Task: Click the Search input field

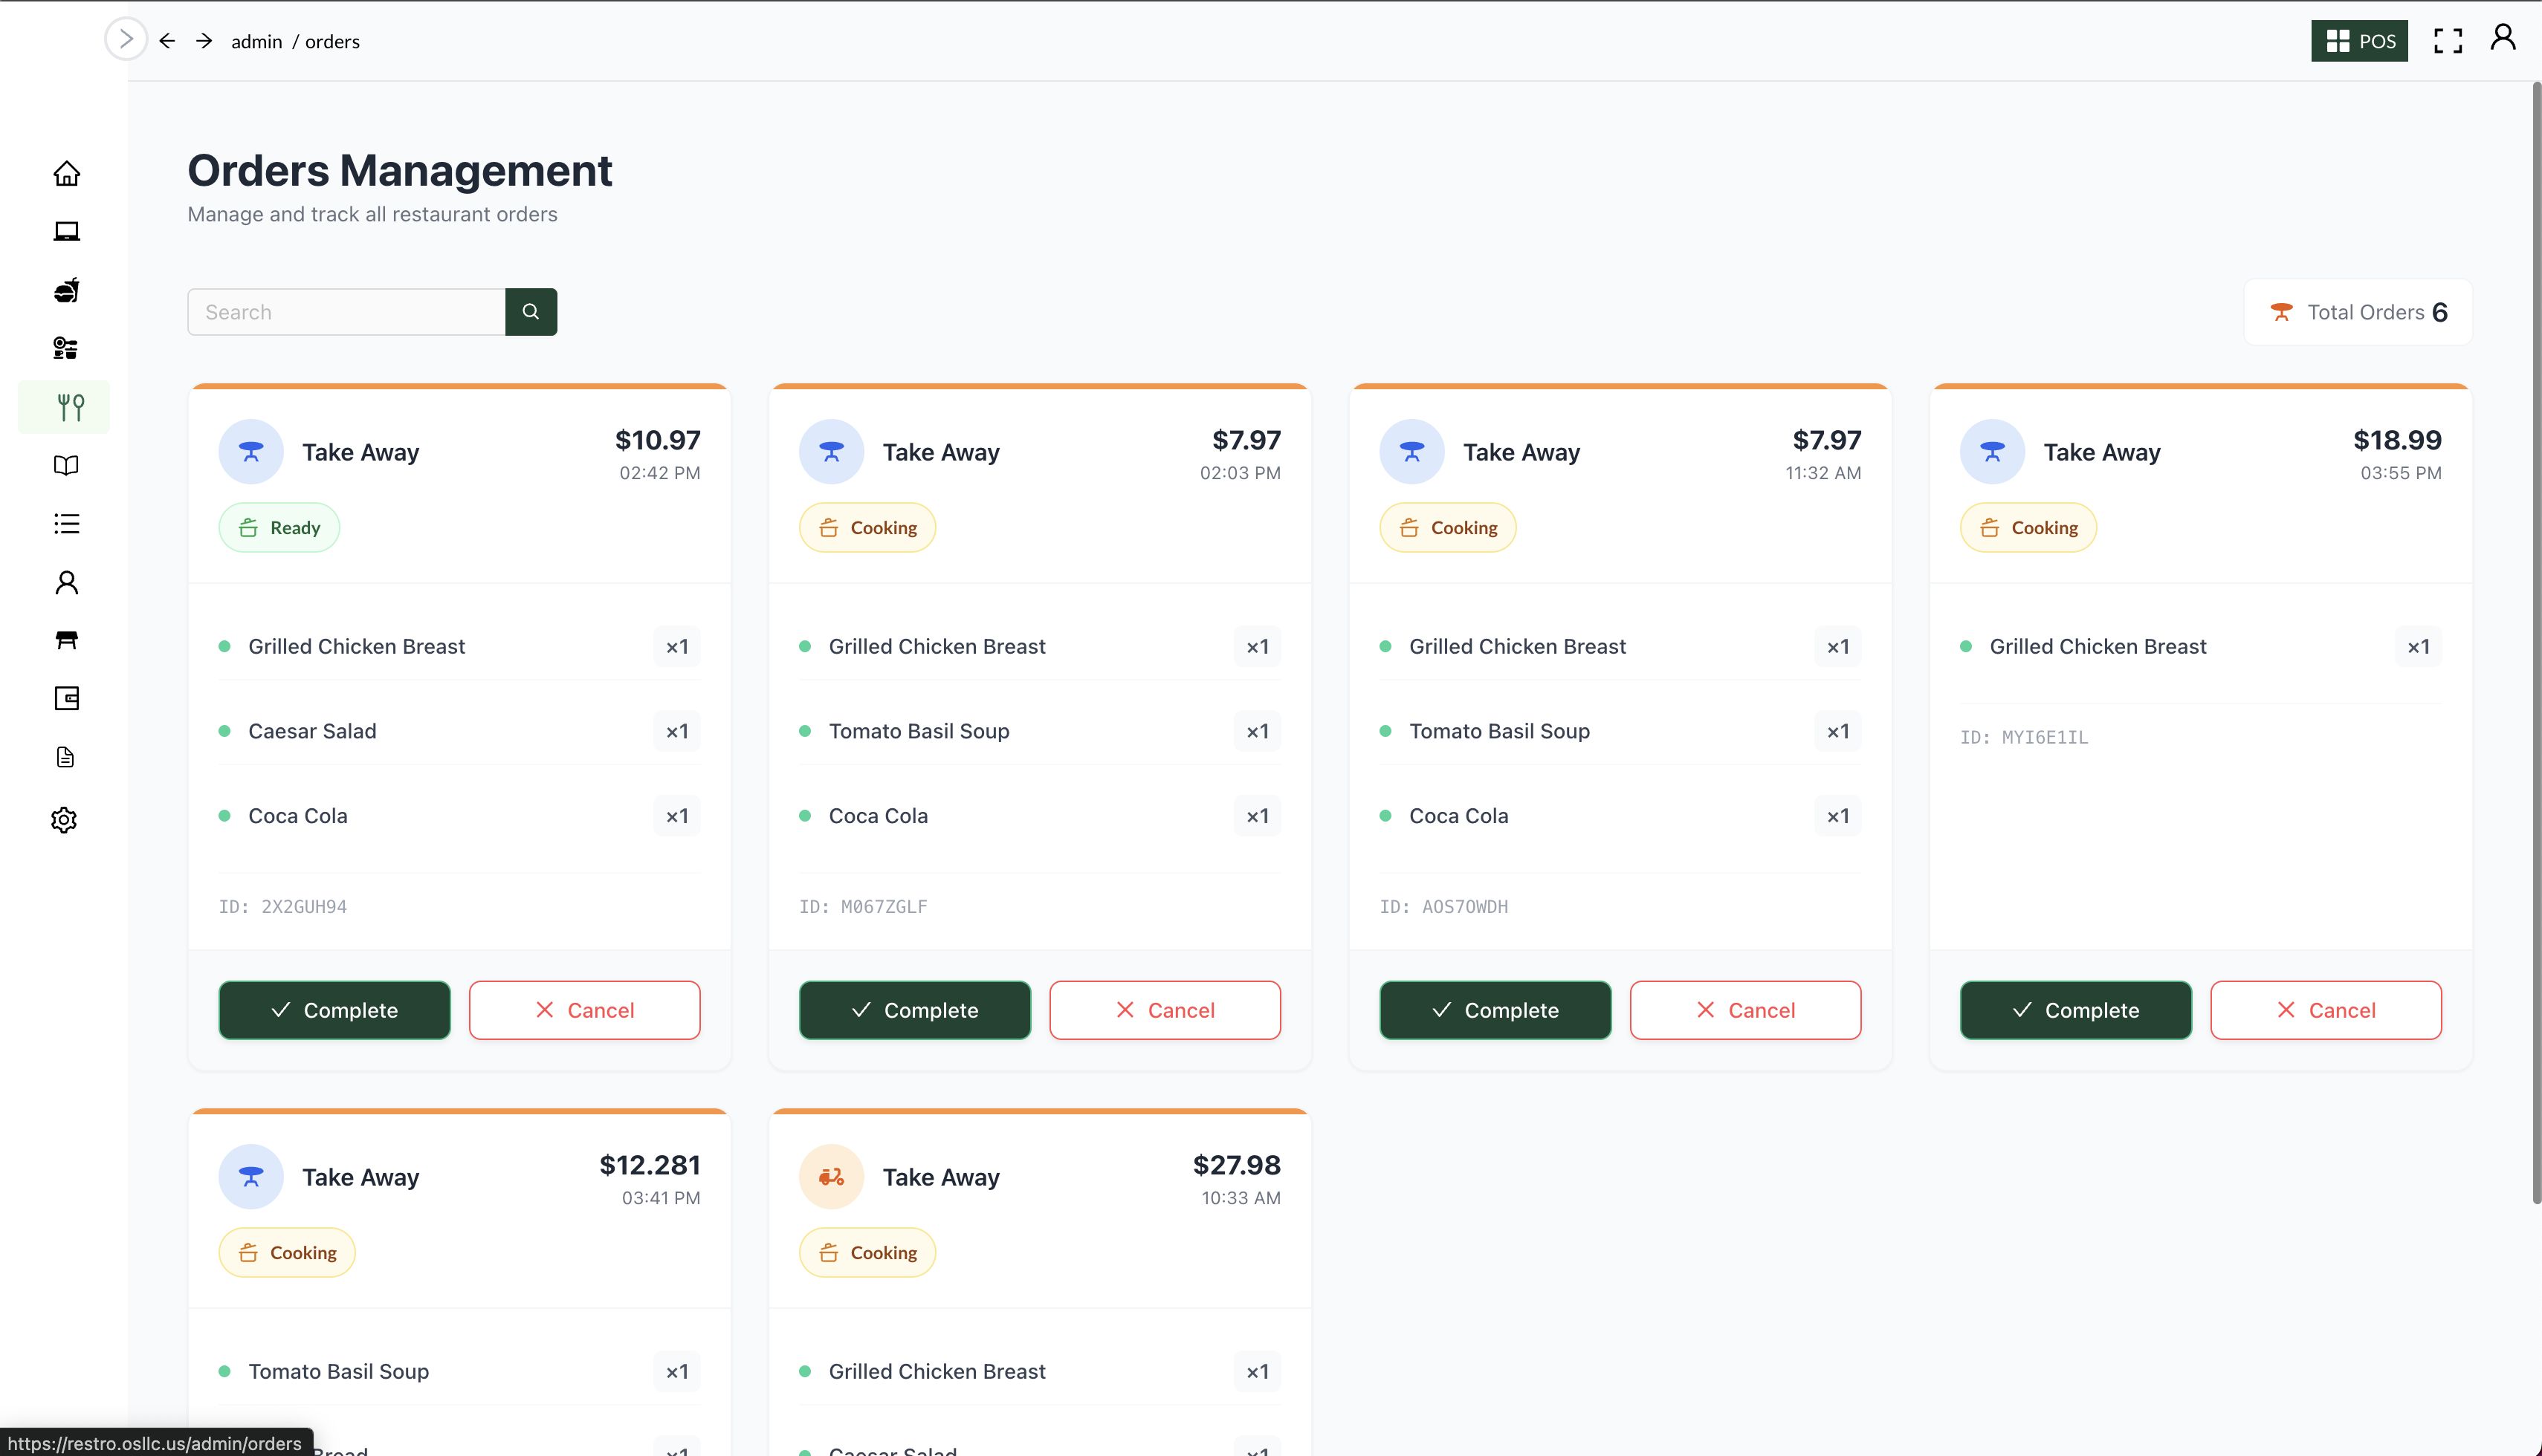Action: [x=346, y=312]
